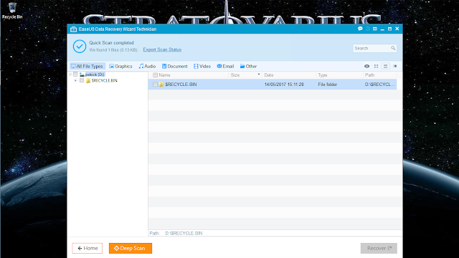Click the Recover button

[x=379, y=249]
